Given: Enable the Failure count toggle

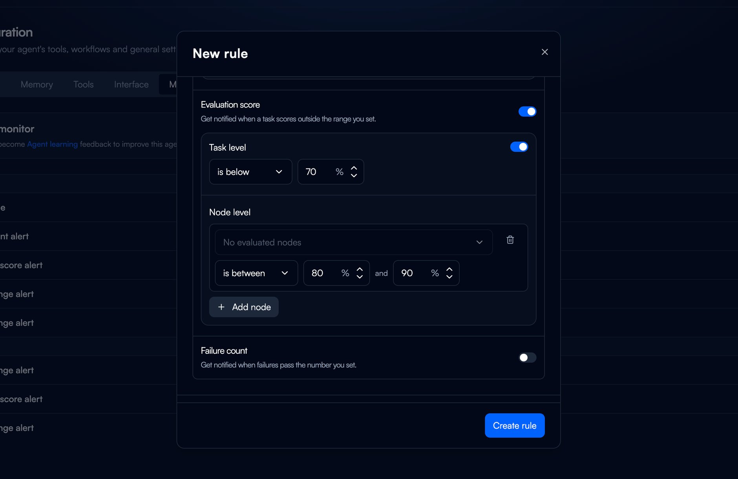Looking at the screenshot, I should coord(527,358).
